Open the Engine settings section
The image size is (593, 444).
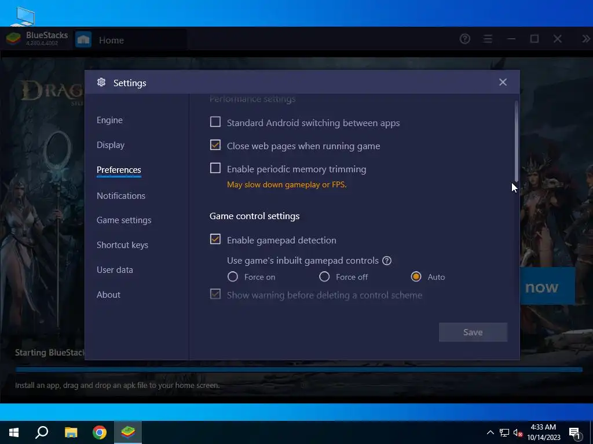[x=109, y=120]
